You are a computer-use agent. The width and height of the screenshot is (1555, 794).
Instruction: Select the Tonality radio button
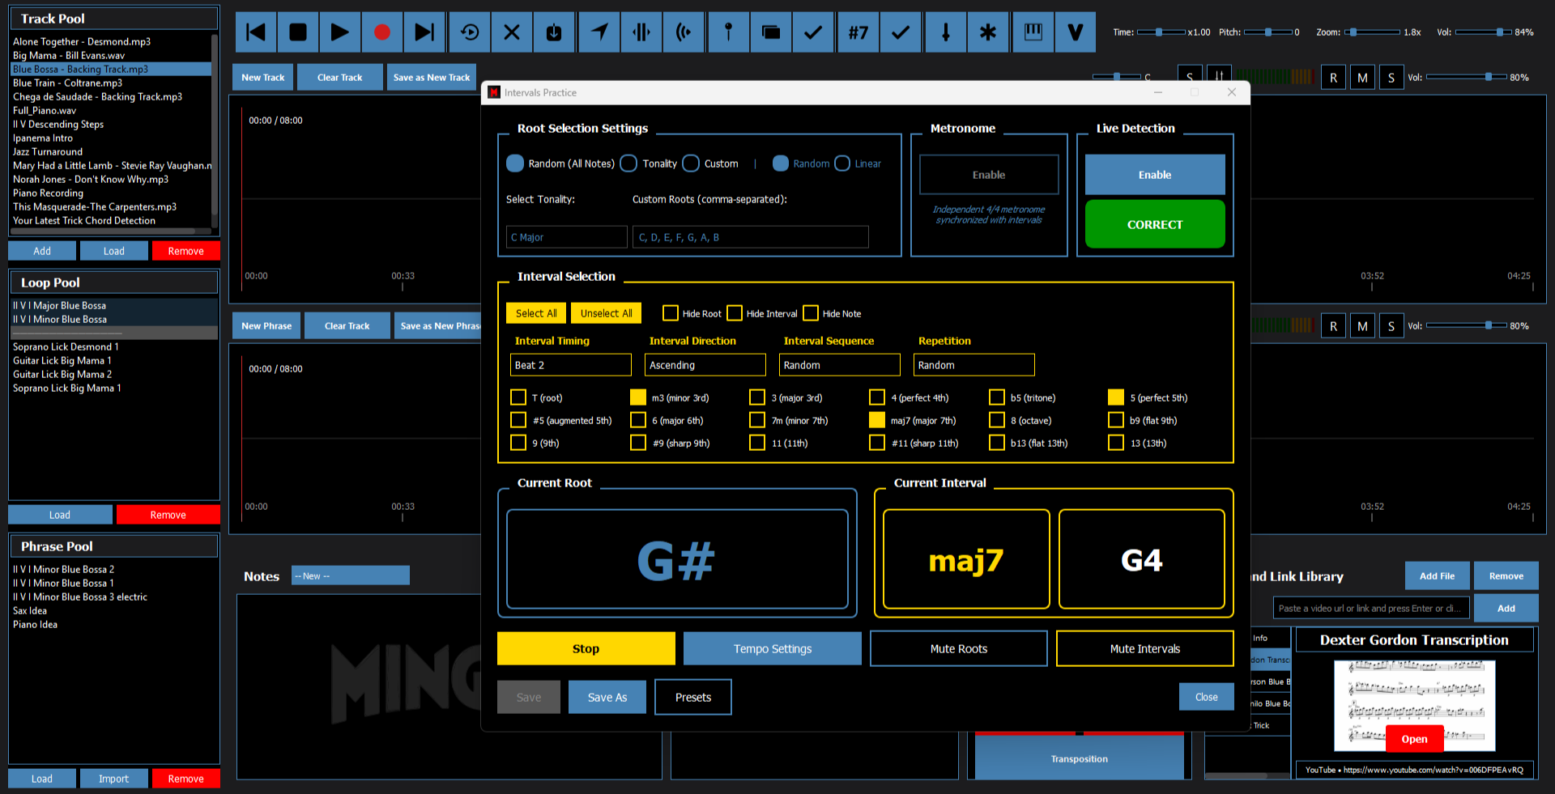point(628,163)
